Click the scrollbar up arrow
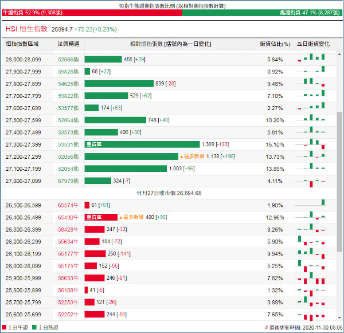 [x=339, y=54]
